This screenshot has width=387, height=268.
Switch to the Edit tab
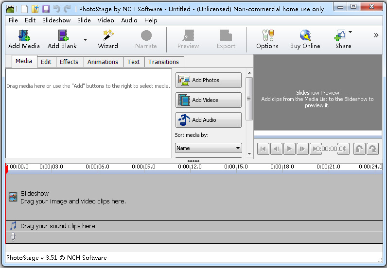pos(46,62)
